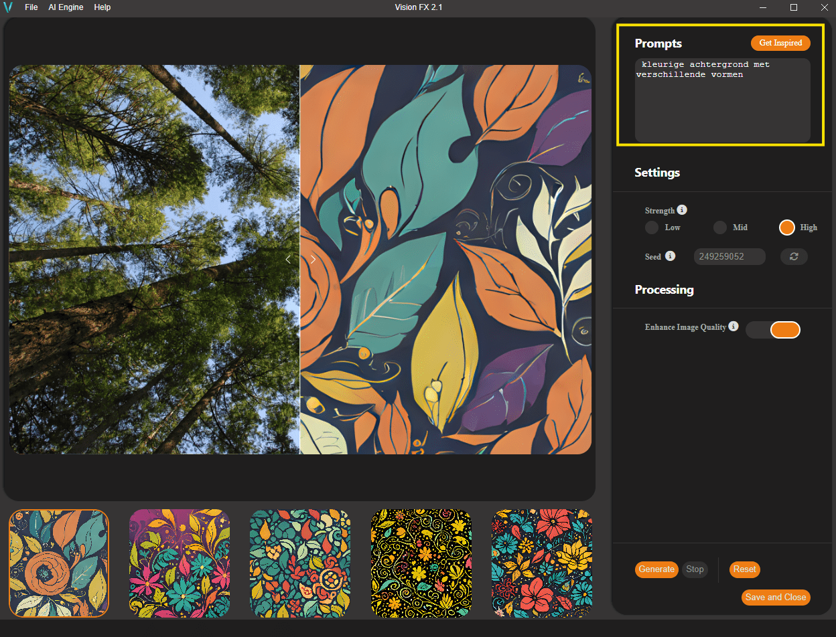Randomize seed with the refresh icon
Viewport: 836px width, 637px height.
pyautogui.click(x=794, y=257)
